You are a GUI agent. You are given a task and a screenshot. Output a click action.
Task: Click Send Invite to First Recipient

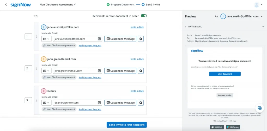(x=127, y=125)
